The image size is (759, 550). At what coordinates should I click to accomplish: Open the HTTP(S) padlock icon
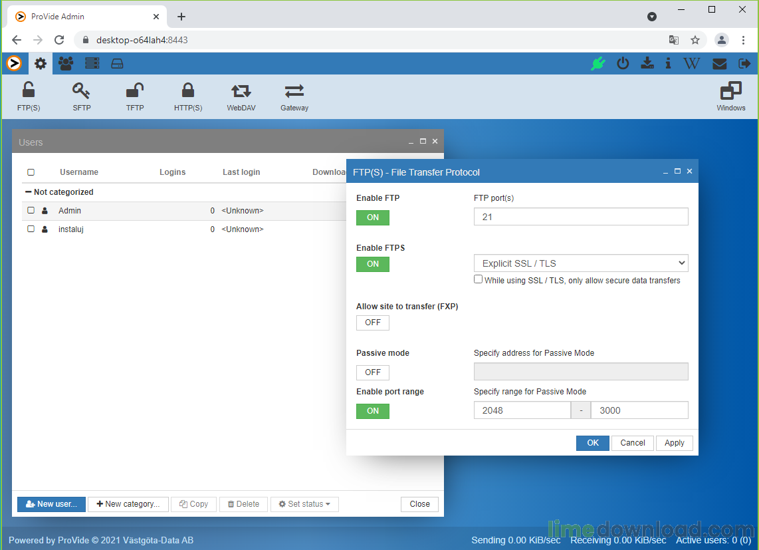(x=188, y=96)
